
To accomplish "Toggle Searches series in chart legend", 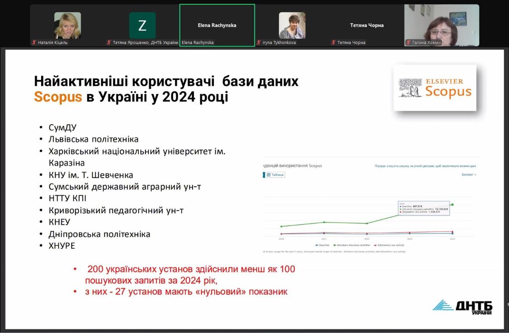I will coord(324,245).
